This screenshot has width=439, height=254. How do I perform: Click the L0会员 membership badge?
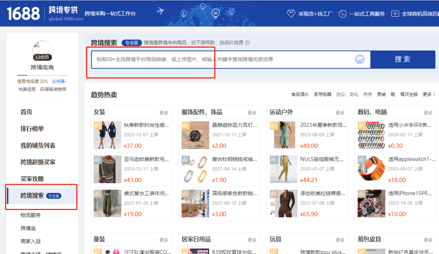click(x=43, y=57)
